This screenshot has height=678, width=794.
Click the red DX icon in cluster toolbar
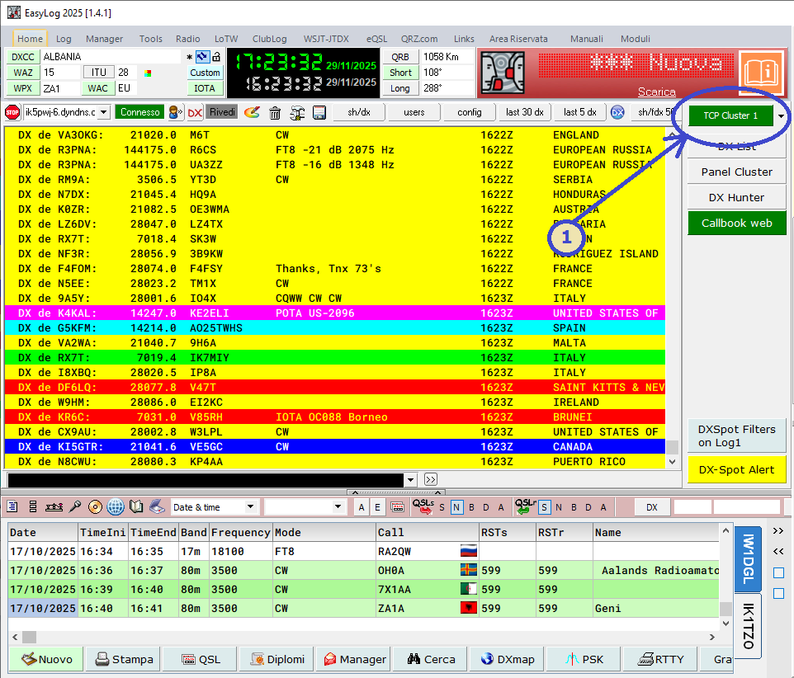195,113
